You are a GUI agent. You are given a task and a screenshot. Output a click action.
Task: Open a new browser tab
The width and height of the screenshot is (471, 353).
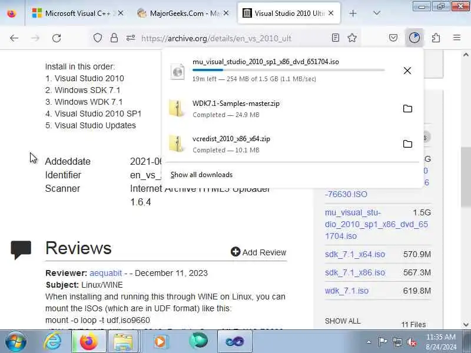[353, 13]
